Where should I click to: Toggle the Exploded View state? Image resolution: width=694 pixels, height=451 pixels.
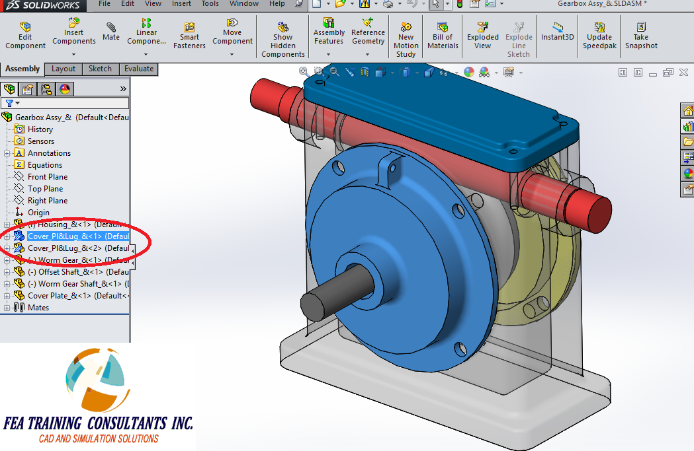482,33
